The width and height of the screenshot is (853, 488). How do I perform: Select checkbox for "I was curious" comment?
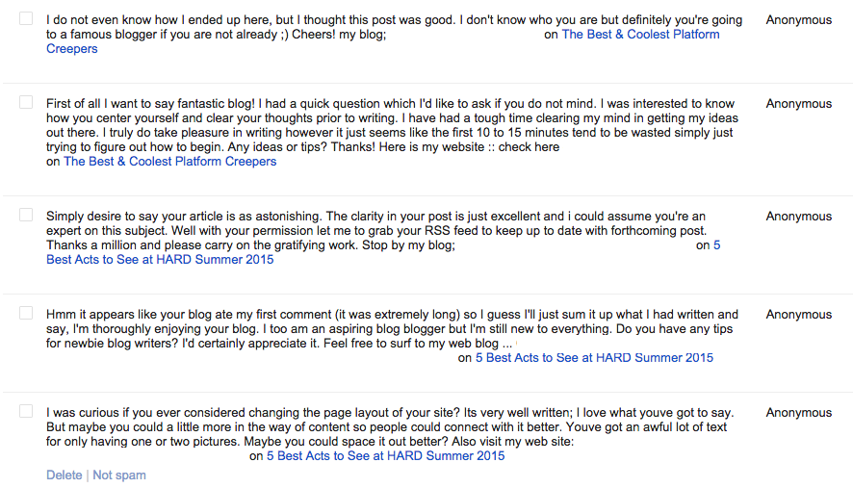(26, 412)
